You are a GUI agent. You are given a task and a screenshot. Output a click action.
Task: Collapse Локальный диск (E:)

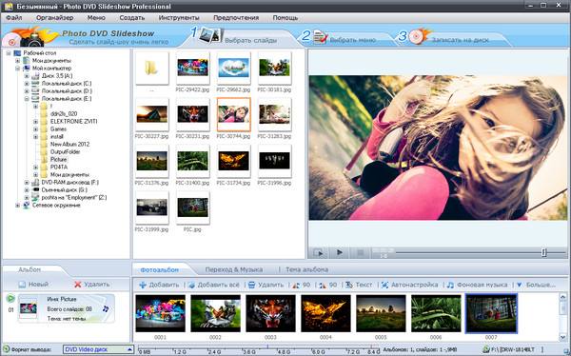pyautogui.click(x=27, y=99)
